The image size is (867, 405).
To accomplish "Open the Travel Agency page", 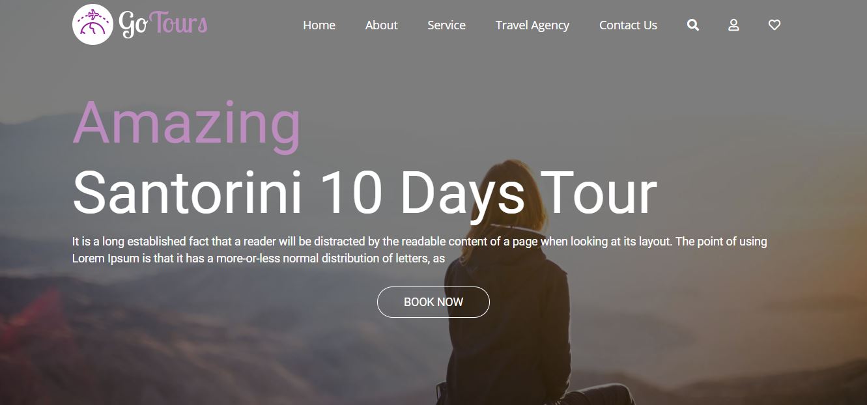I will 532,25.
